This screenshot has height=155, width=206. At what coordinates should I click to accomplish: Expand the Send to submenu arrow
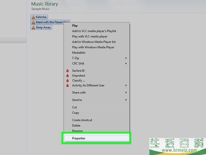point(126,100)
